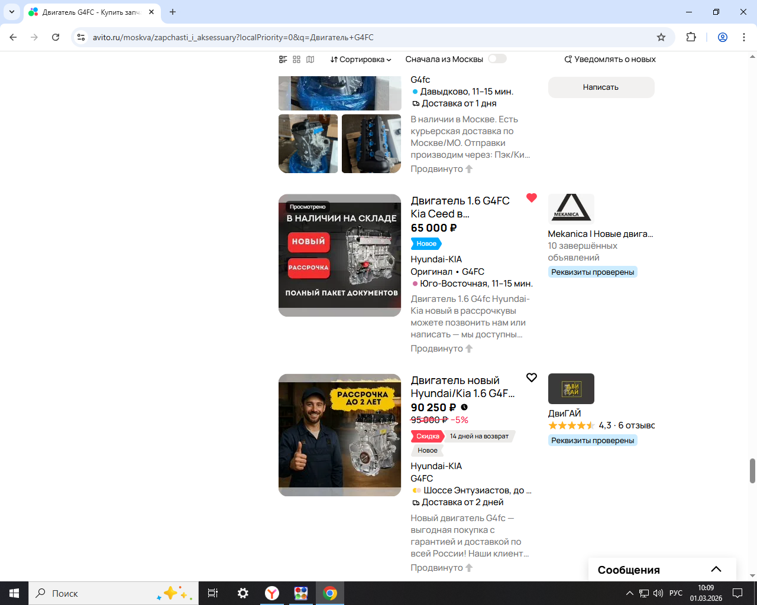The width and height of the screenshot is (757, 605).
Task: Open ДвиГАЙ 6 отзывов reviews link
Action: (636, 425)
